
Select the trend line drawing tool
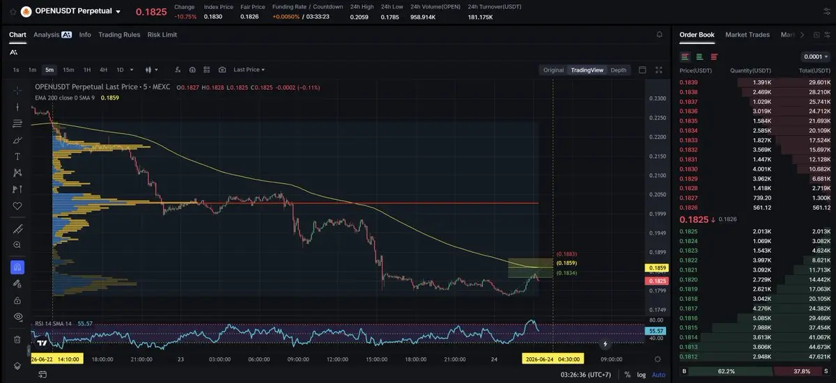pos(17,107)
